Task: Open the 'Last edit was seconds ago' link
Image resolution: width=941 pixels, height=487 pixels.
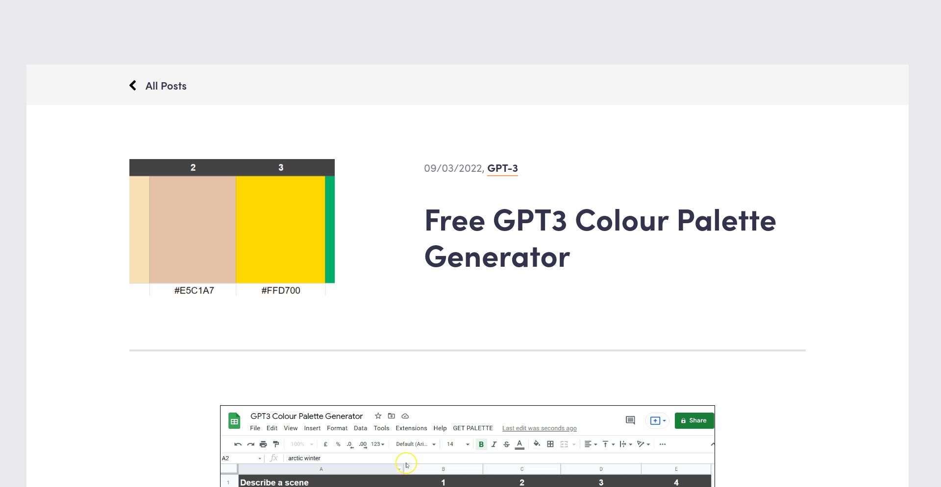Action: [x=539, y=428]
